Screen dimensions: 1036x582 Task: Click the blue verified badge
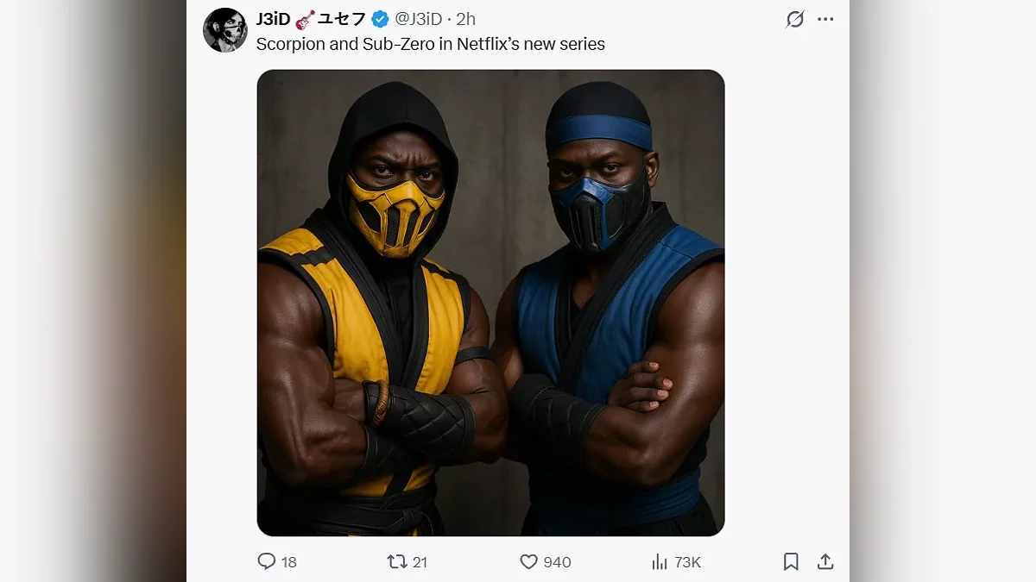tap(380, 19)
